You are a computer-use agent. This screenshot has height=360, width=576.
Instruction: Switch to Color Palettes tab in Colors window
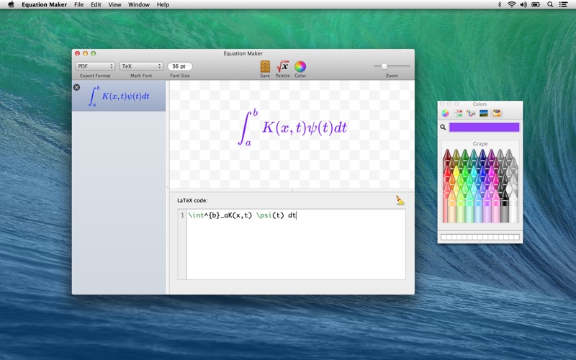click(471, 113)
